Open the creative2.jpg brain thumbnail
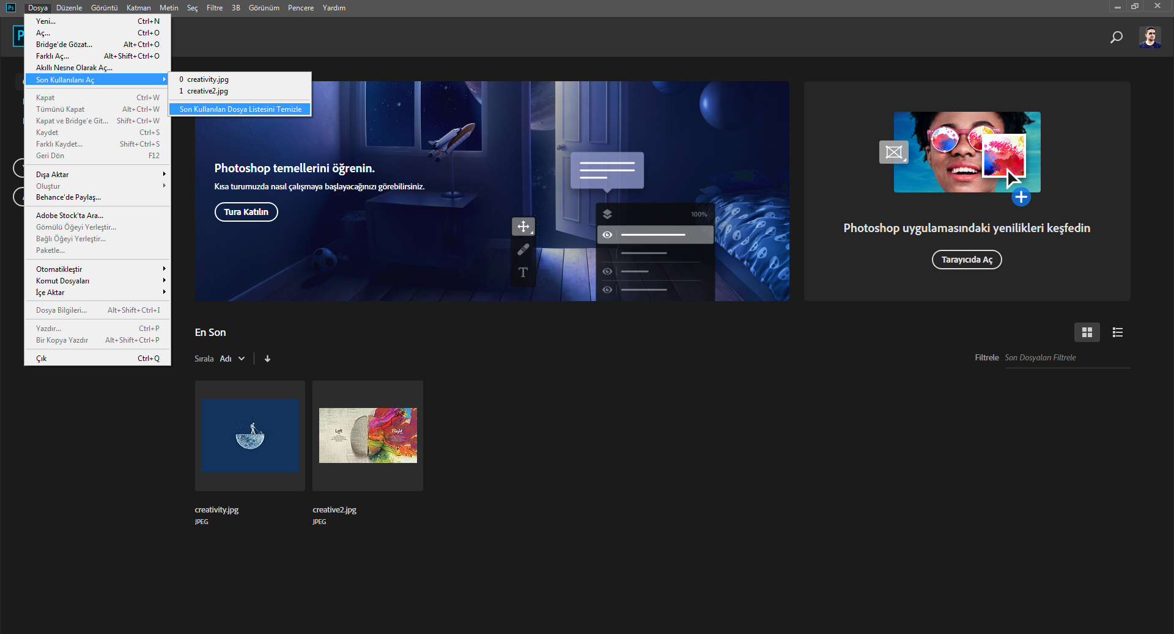 [x=367, y=435]
